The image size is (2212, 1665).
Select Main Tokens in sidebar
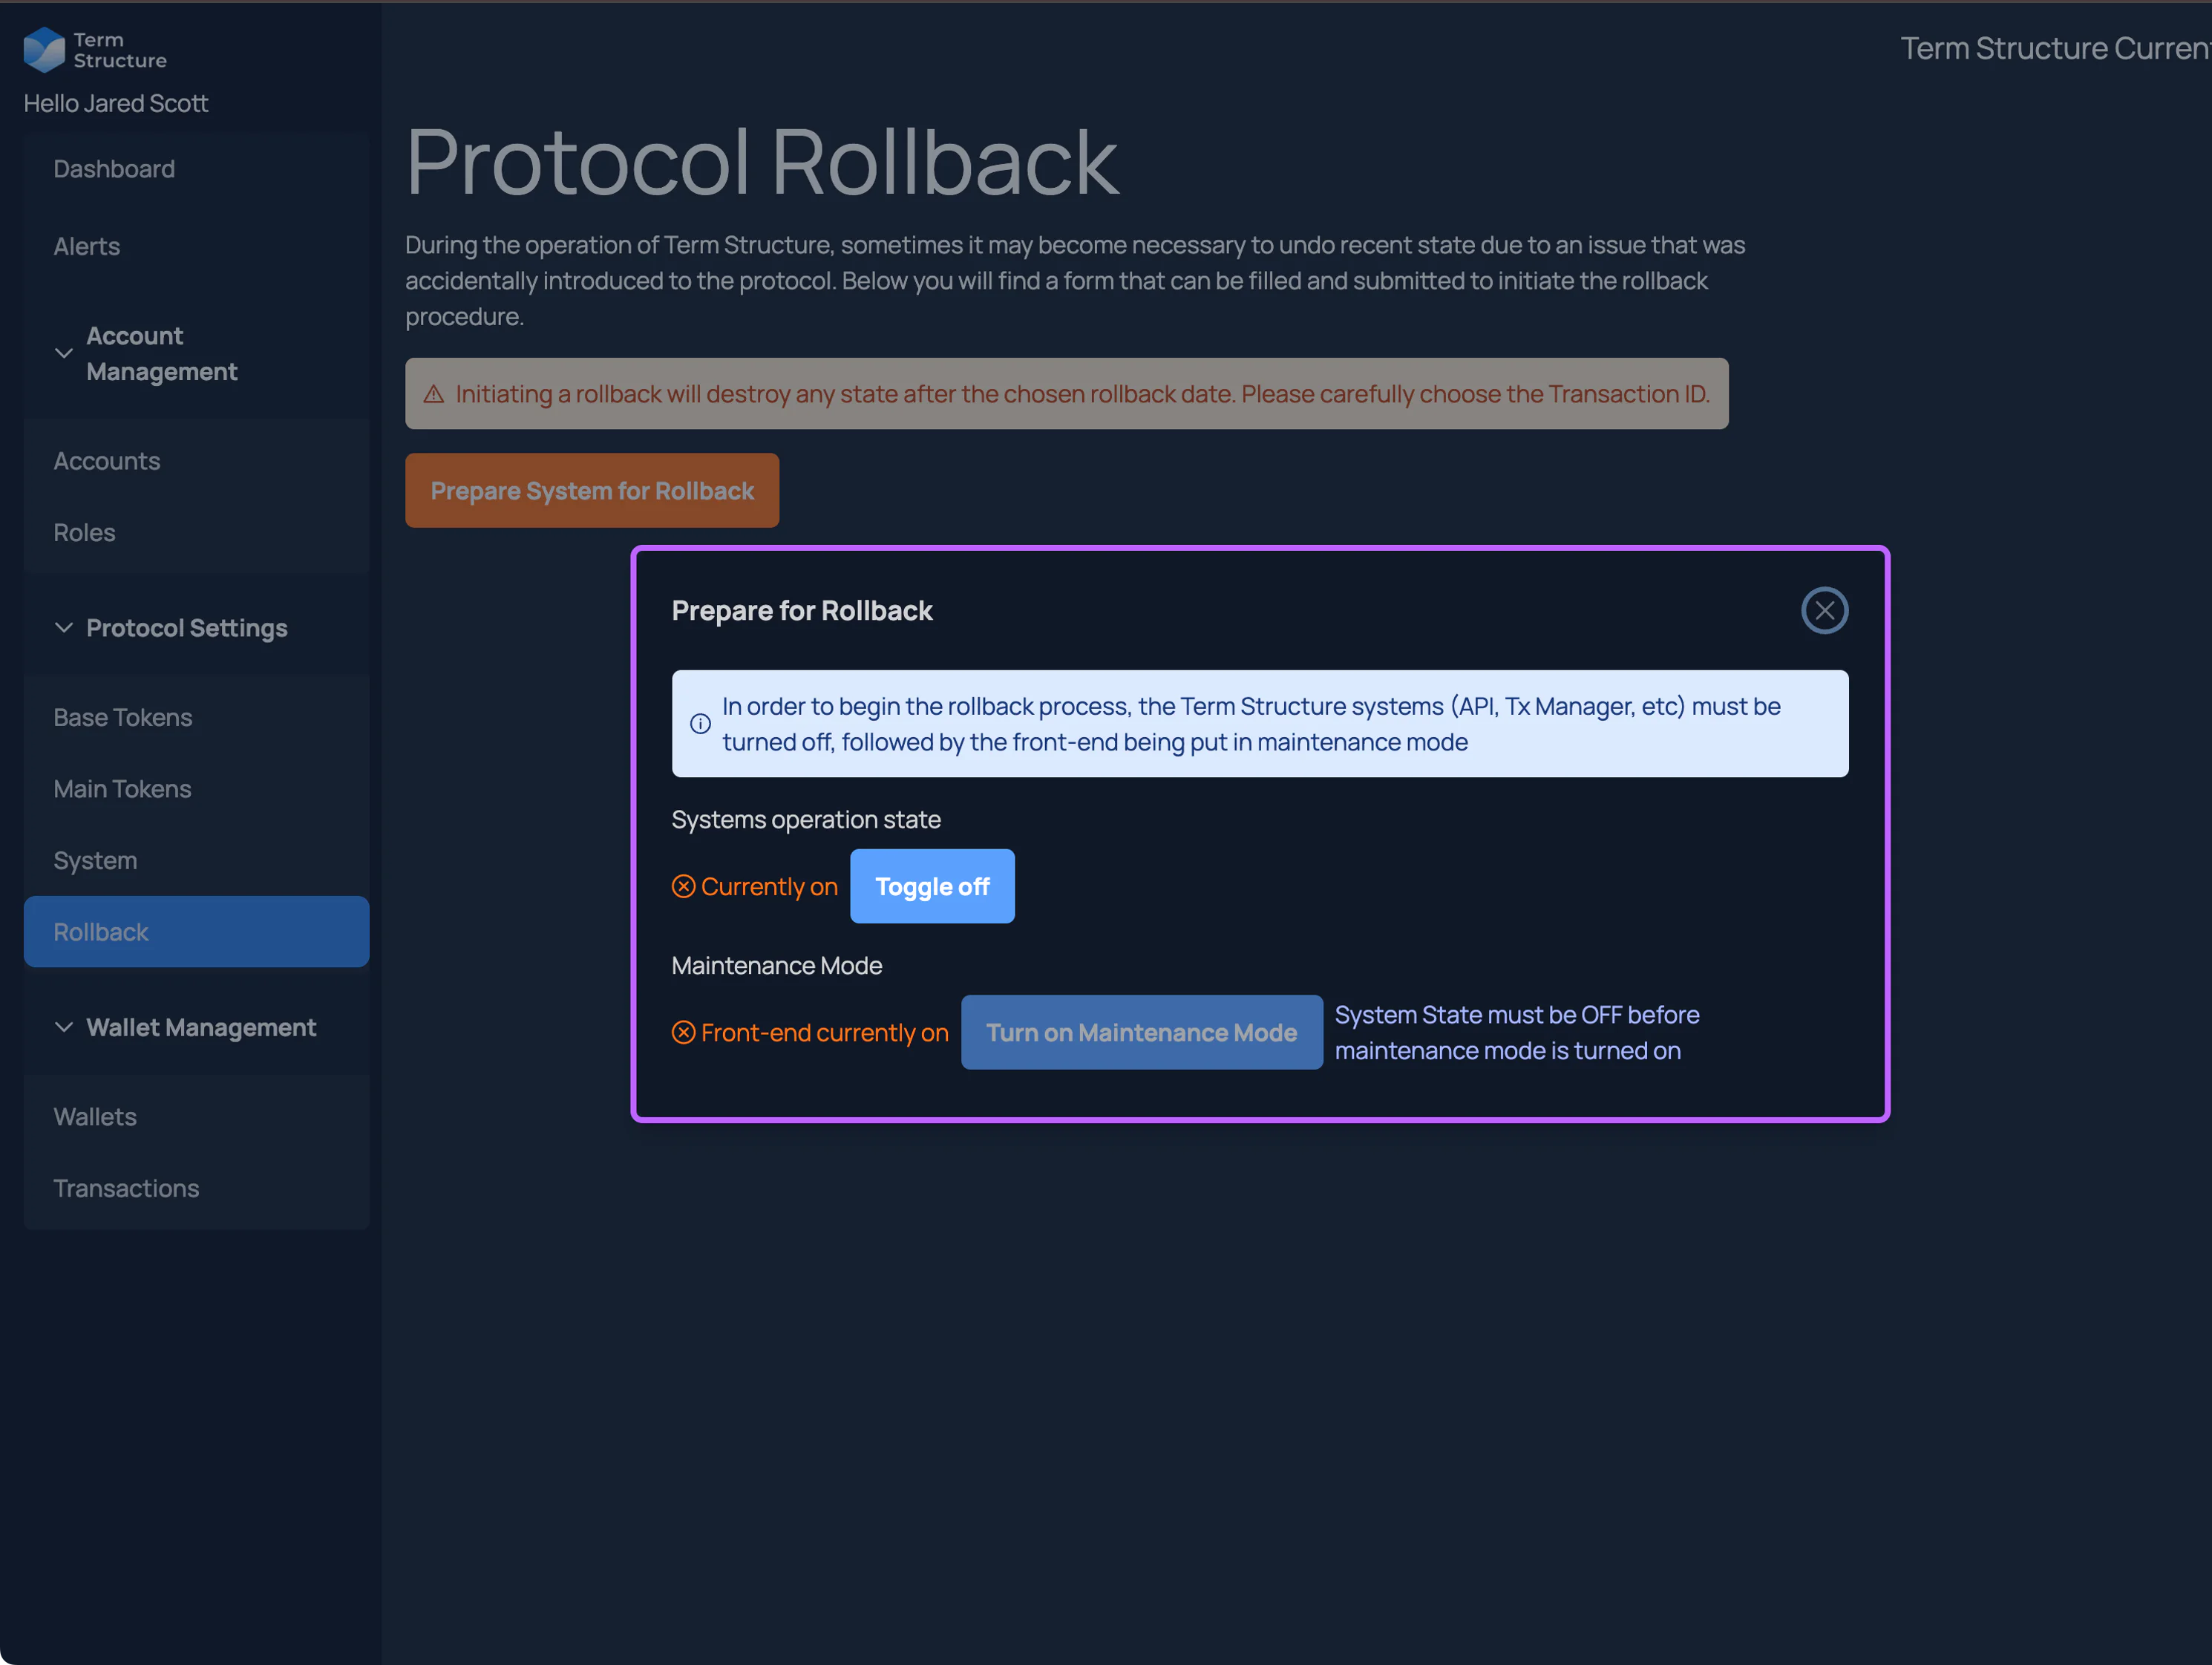point(196,788)
